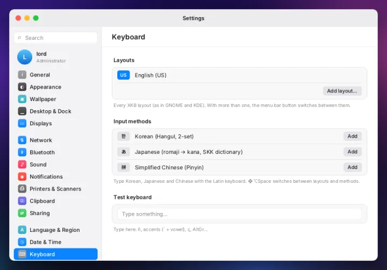Viewport: 387px width, 270px height.
Task: Click the Displays sidebar icon
Action: coord(22,123)
